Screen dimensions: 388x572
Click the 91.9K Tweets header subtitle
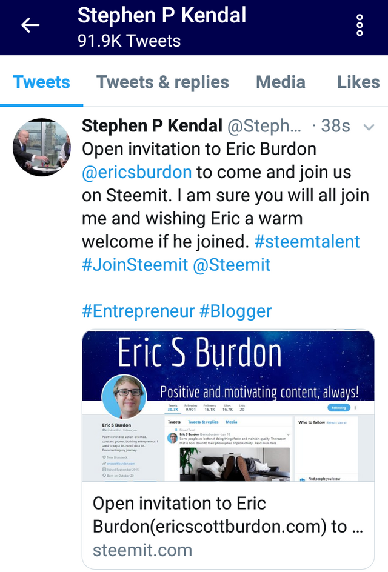[129, 41]
